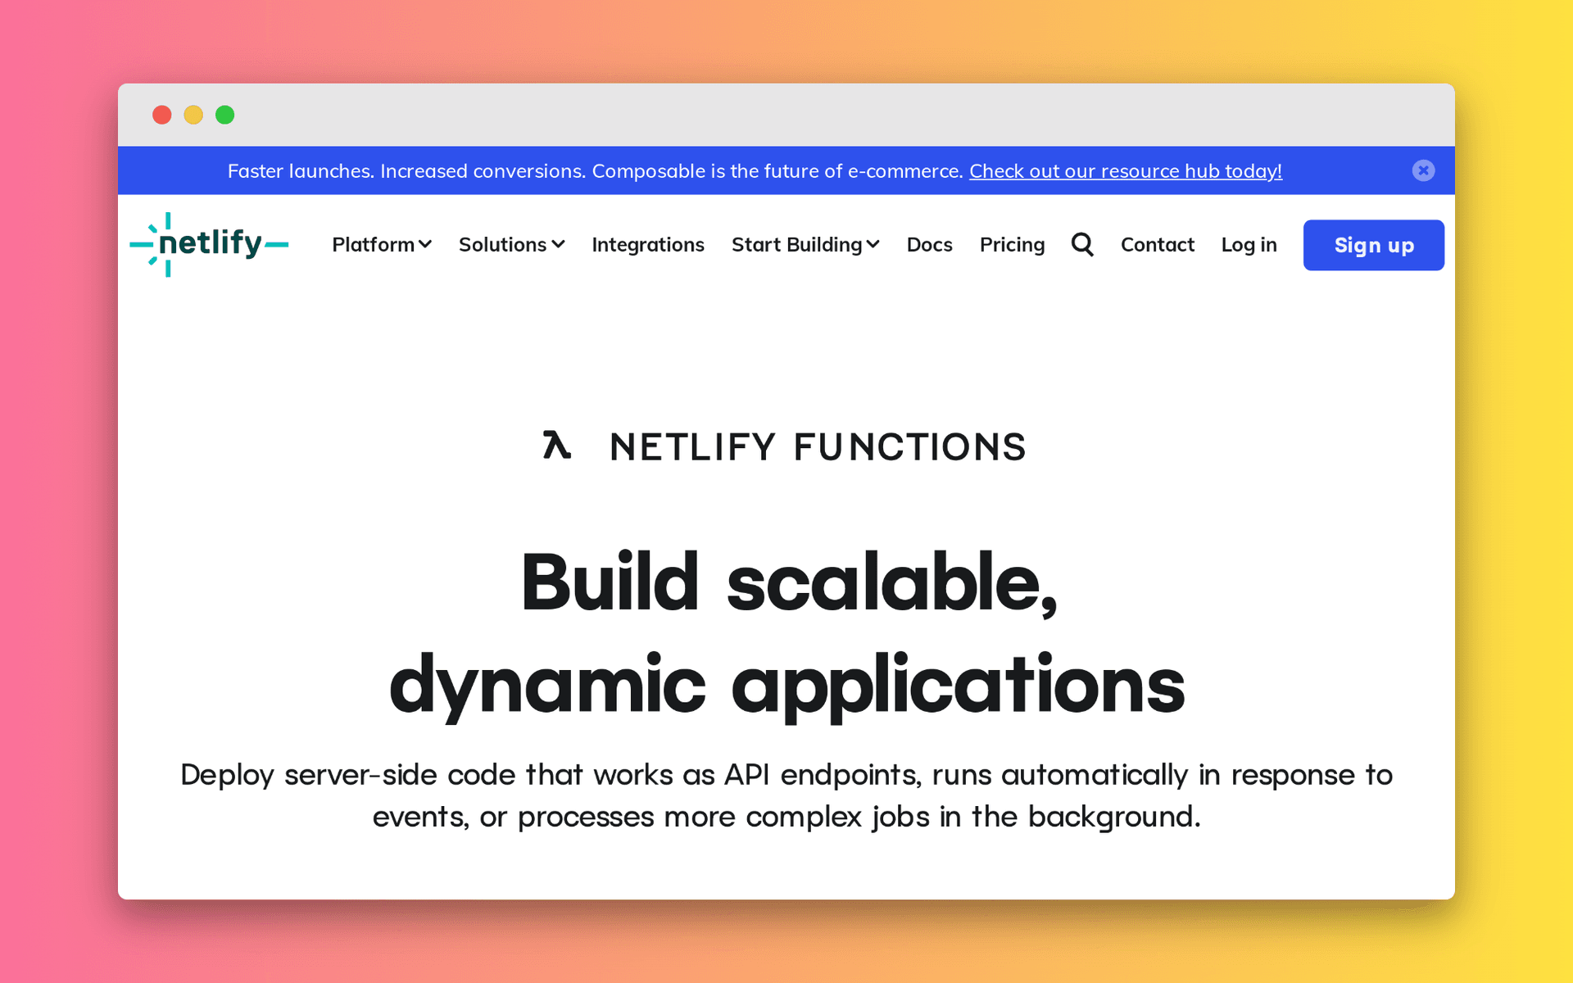Dismiss the blue announcement banner
Viewport: 1573px width, 983px height.
click(1423, 170)
